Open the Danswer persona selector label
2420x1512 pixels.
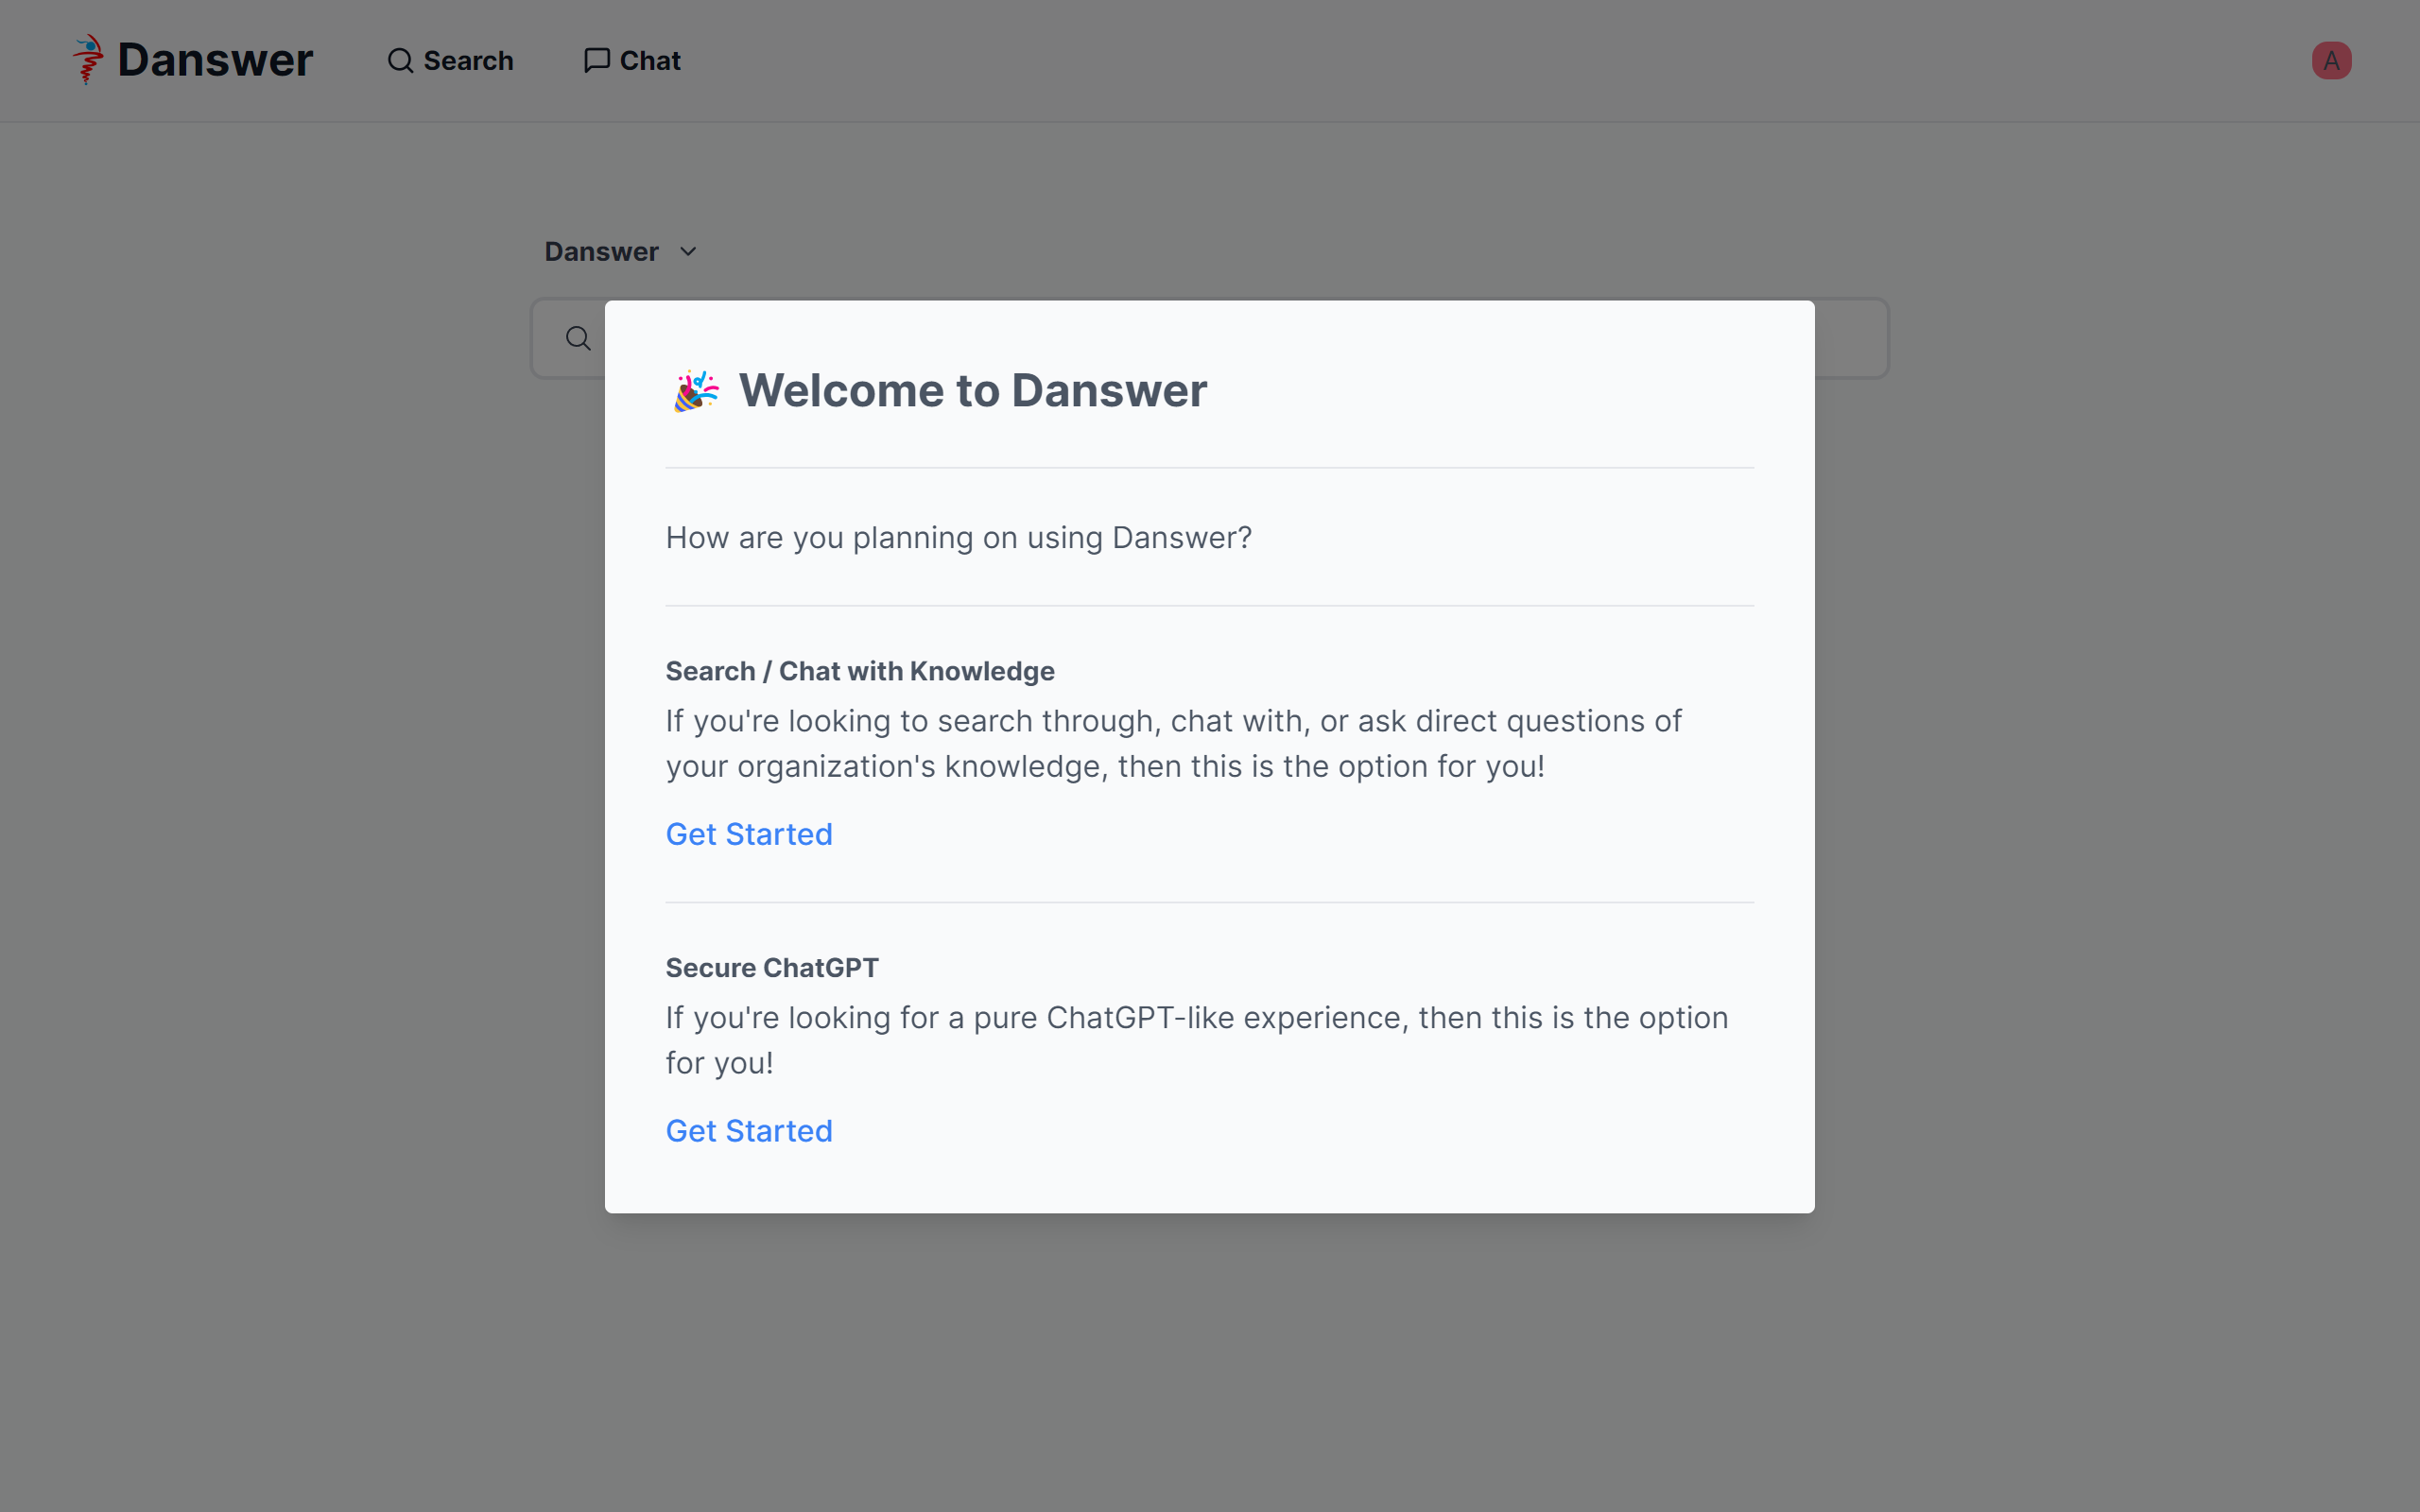(601, 252)
